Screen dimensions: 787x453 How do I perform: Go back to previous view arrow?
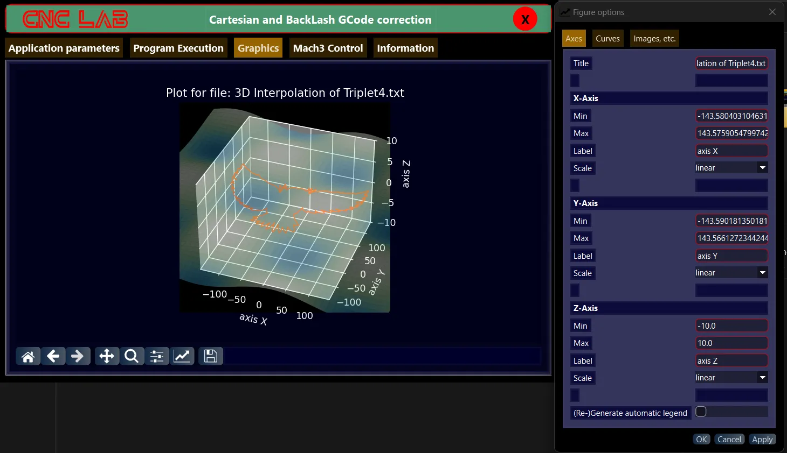pos(53,356)
